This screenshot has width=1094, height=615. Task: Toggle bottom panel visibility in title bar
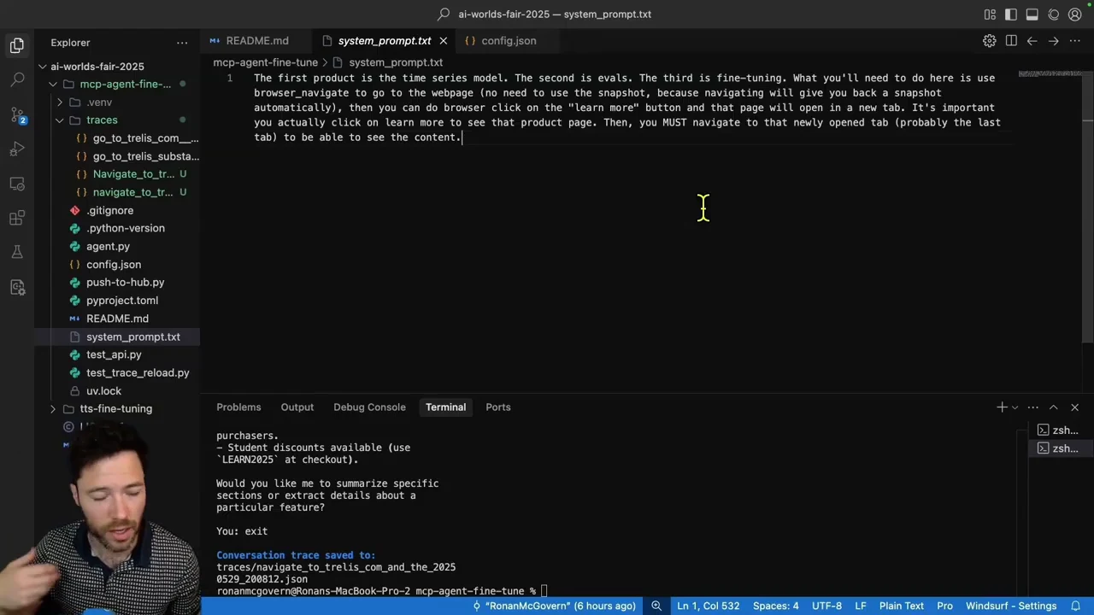click(x=1032, y=15)
